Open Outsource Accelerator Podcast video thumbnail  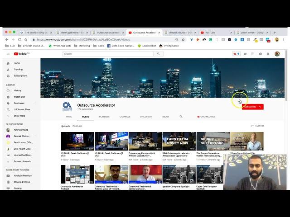tap(77, 174)
